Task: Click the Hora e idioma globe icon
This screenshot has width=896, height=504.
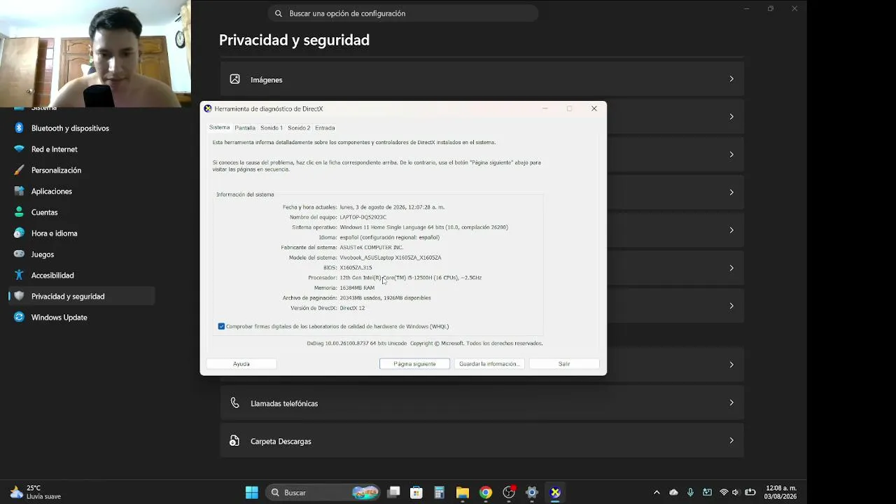Action: [x=19, y=233]
